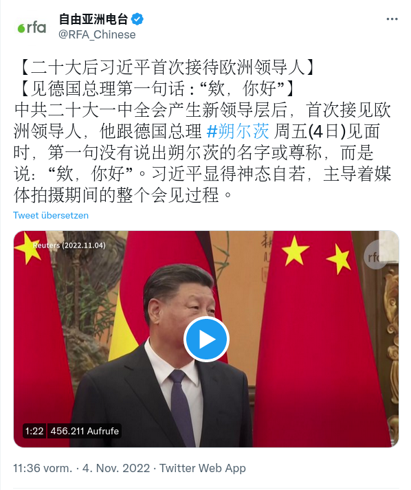411x490 pixels.
Task: Click the 4. Nov. 2022 date
Action: click(x=116, y=468)
